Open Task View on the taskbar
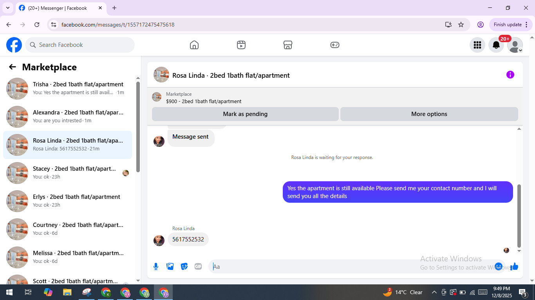This screenshot has height=300, width=535. (28, 292)
